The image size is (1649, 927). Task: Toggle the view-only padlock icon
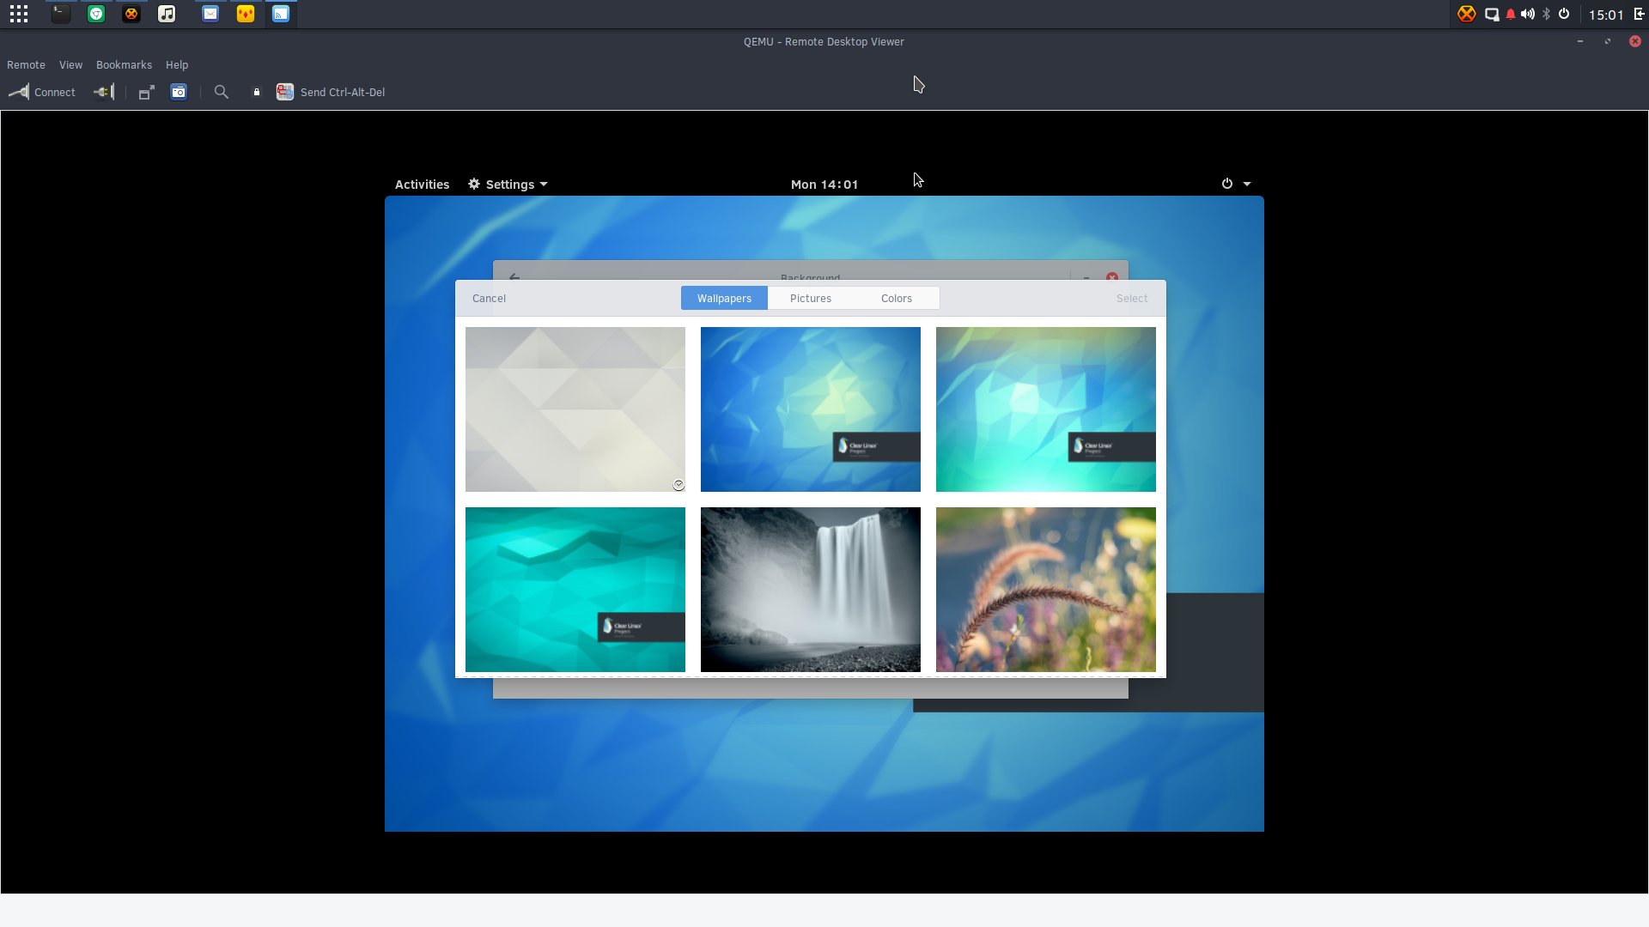256,92
